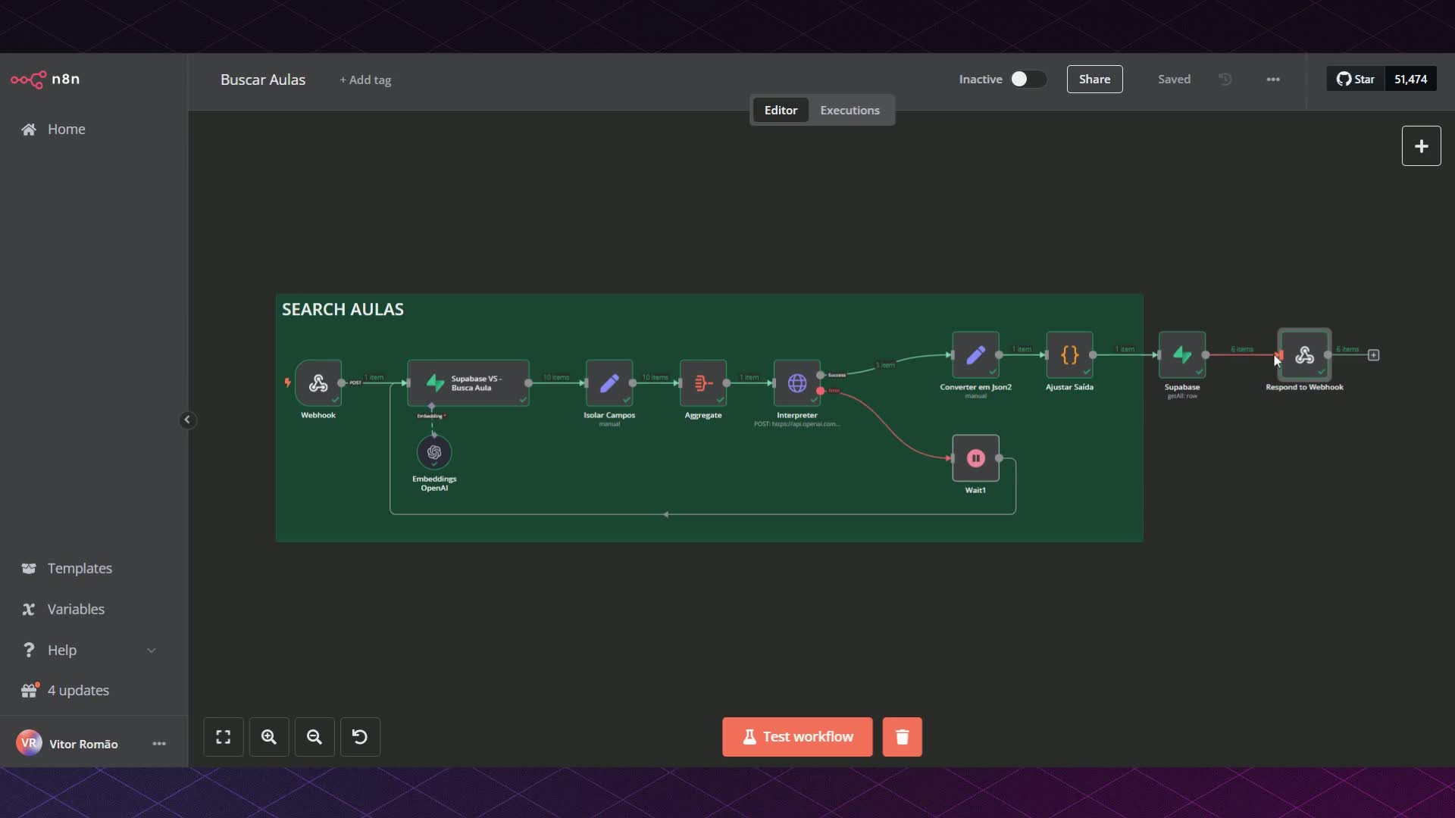Open the Ajustar Saída code node
This screenshot has width=1455, height=818.
pyautogui.click(x=1069, y=354)
